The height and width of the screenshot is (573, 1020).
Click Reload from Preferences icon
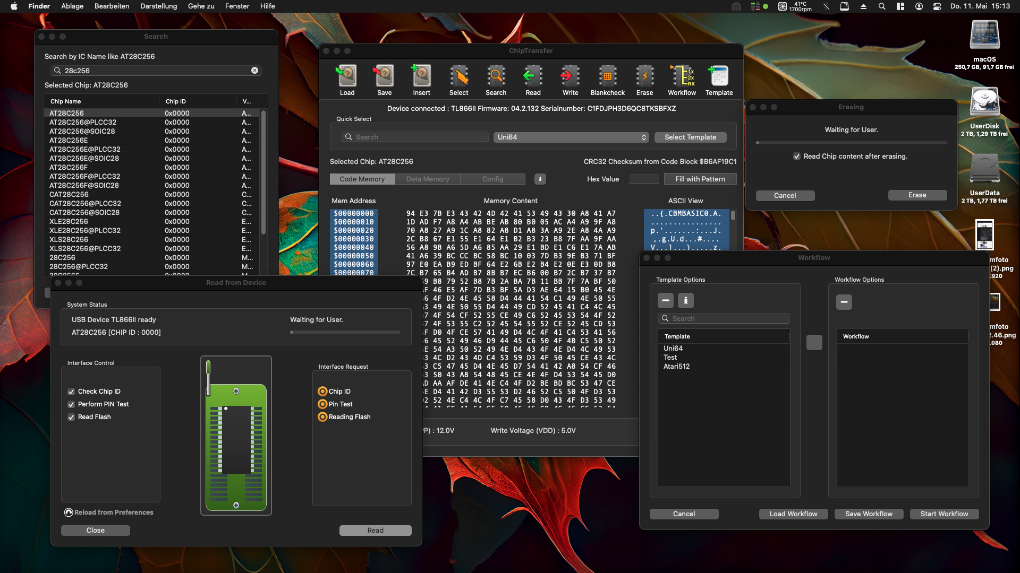[x=69, y=512]
